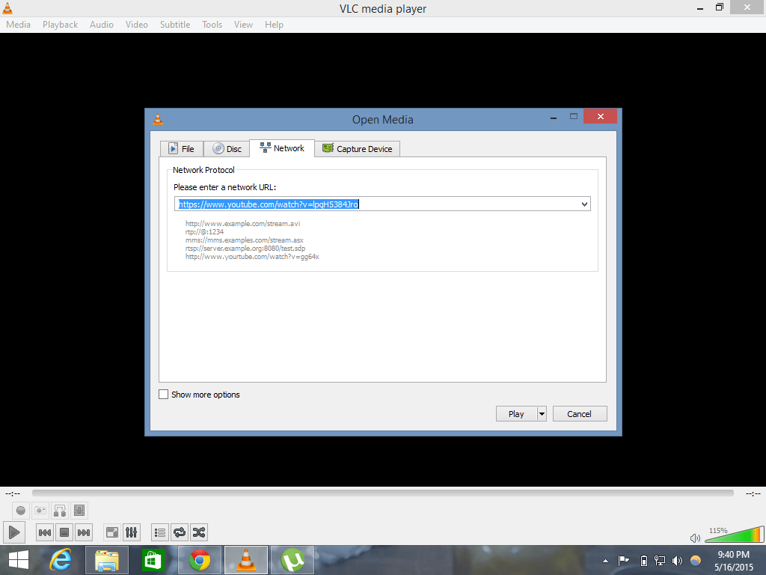766x575 pixels.
Task: Open the Tools menu
Action: pyautogui.click(x=212, y=25)
